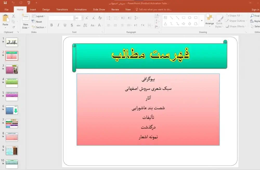Click the Reset slide button
The height and width of the screenshot is (170, 260).
coord(37,22)
